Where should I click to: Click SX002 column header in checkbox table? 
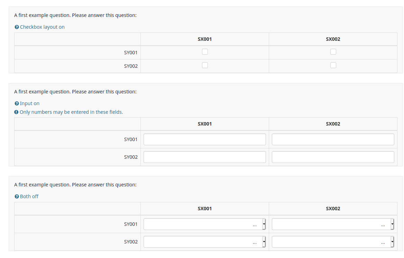coord(333,39)
